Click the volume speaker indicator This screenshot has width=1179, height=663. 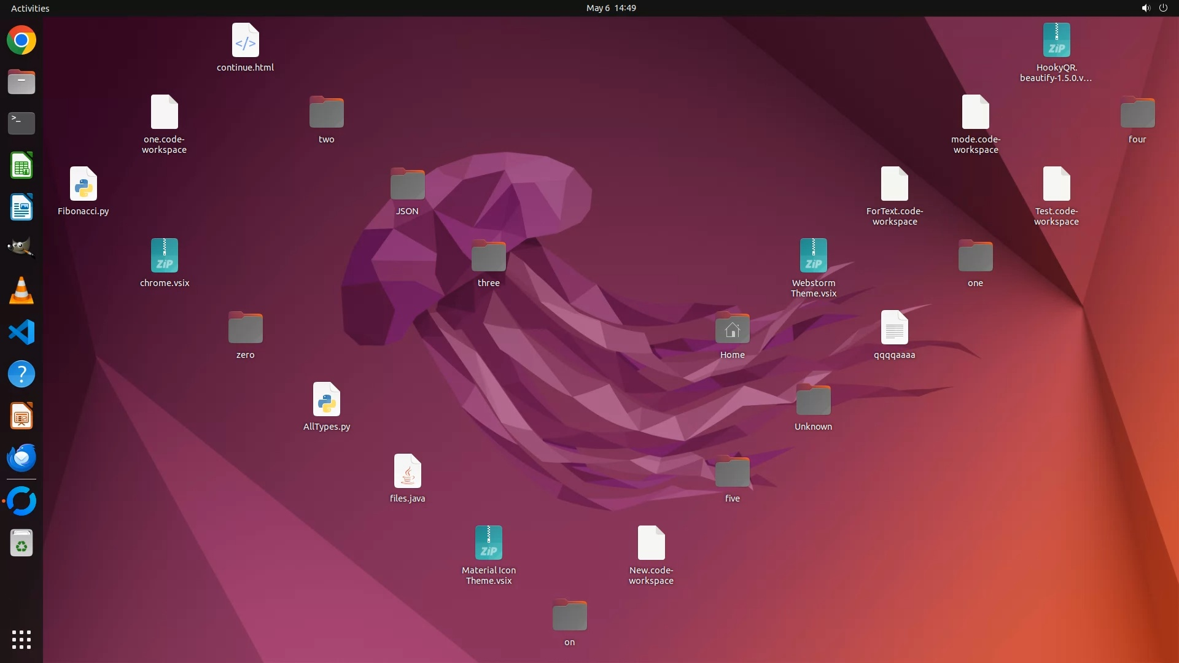[x=1145, y=8]
